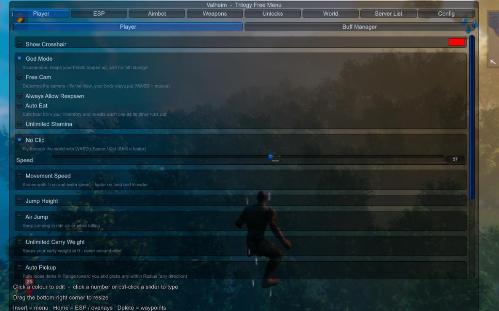Open the ESP tab
499x311 pixels.
pyautogui.click(x=99, y=13)
